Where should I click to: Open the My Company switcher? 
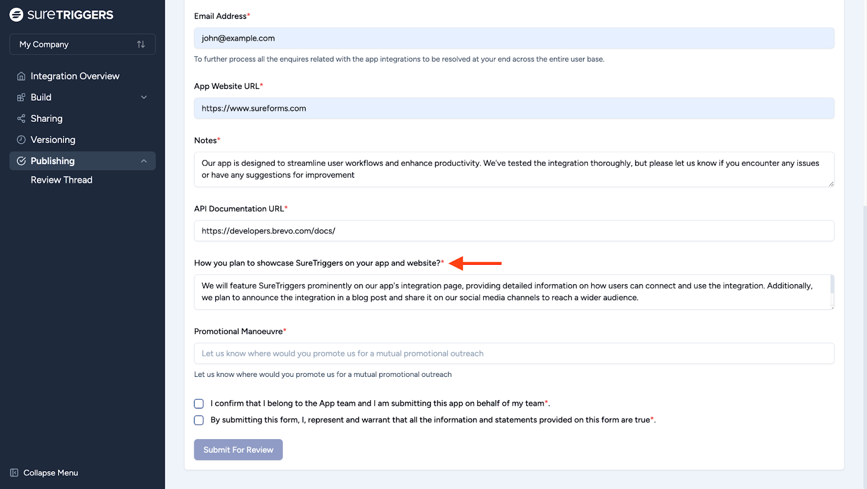[82, 44]
